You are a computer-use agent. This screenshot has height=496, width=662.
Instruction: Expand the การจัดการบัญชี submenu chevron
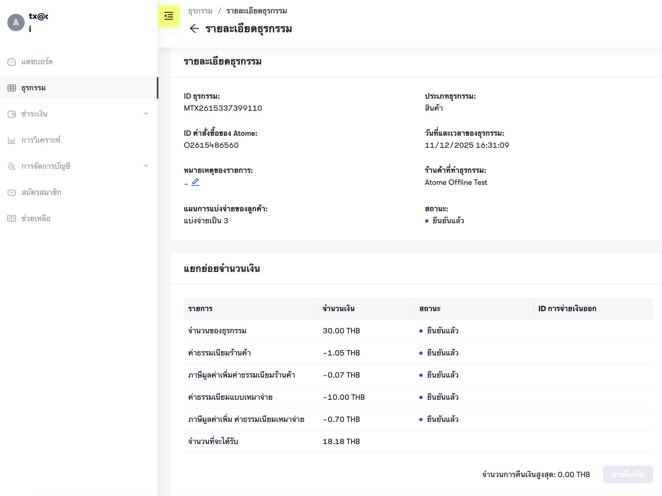tap(146, 166)
